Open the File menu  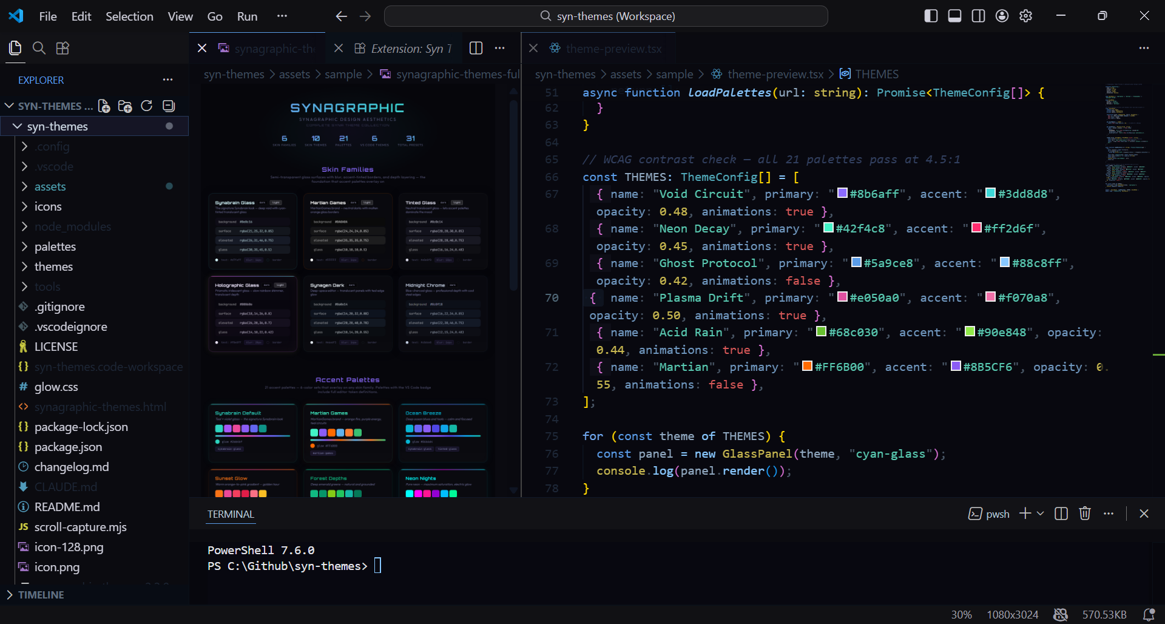pyautogui.click(x=48, y=16)
